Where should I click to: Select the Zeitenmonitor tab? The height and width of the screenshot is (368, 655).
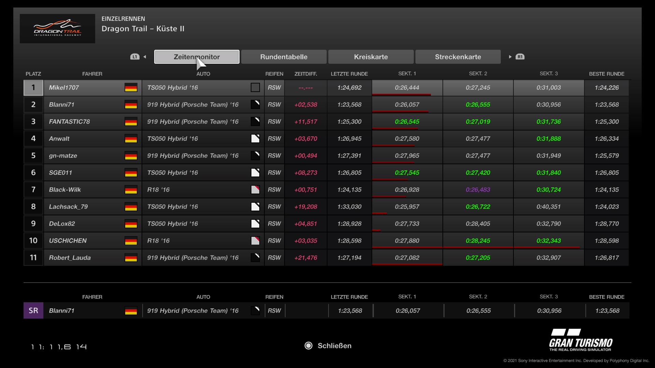[196, 57]
